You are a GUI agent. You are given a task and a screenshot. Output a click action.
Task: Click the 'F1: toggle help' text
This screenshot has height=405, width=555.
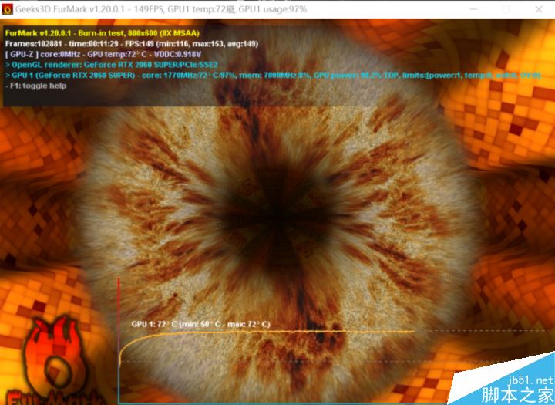click(35, 86)
